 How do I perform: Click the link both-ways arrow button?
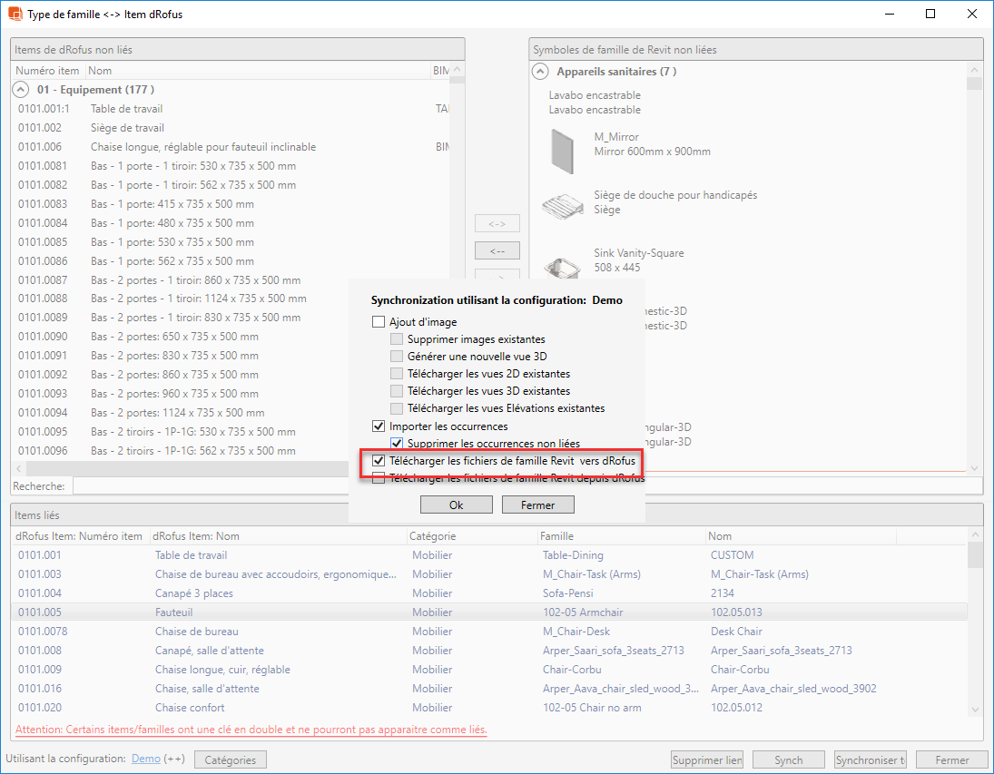[x=497, y=223]
